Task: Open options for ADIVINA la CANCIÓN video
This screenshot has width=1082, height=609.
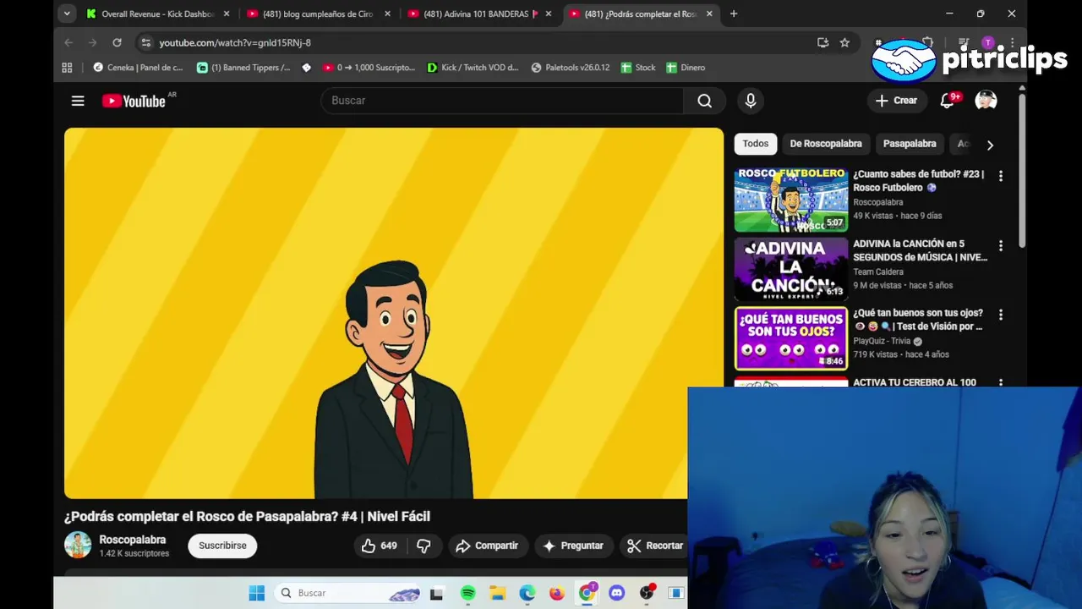Action: pos(1001,245)
